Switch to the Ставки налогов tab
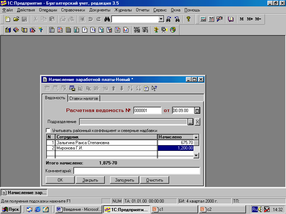Screen dimensions: 286x214 (84, 98)
